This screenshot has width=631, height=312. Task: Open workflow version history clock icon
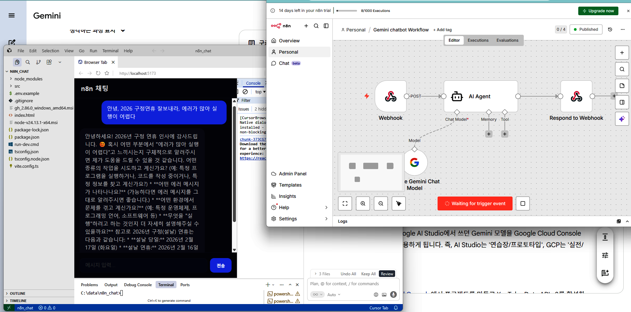[x=610, y=29]
